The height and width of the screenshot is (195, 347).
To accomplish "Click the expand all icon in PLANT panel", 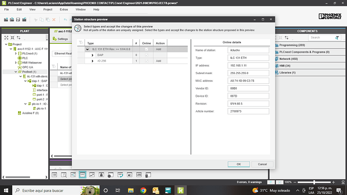I will click(x=7, y=38).
